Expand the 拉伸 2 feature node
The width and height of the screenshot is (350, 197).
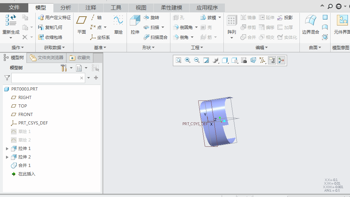pos(7,157)
